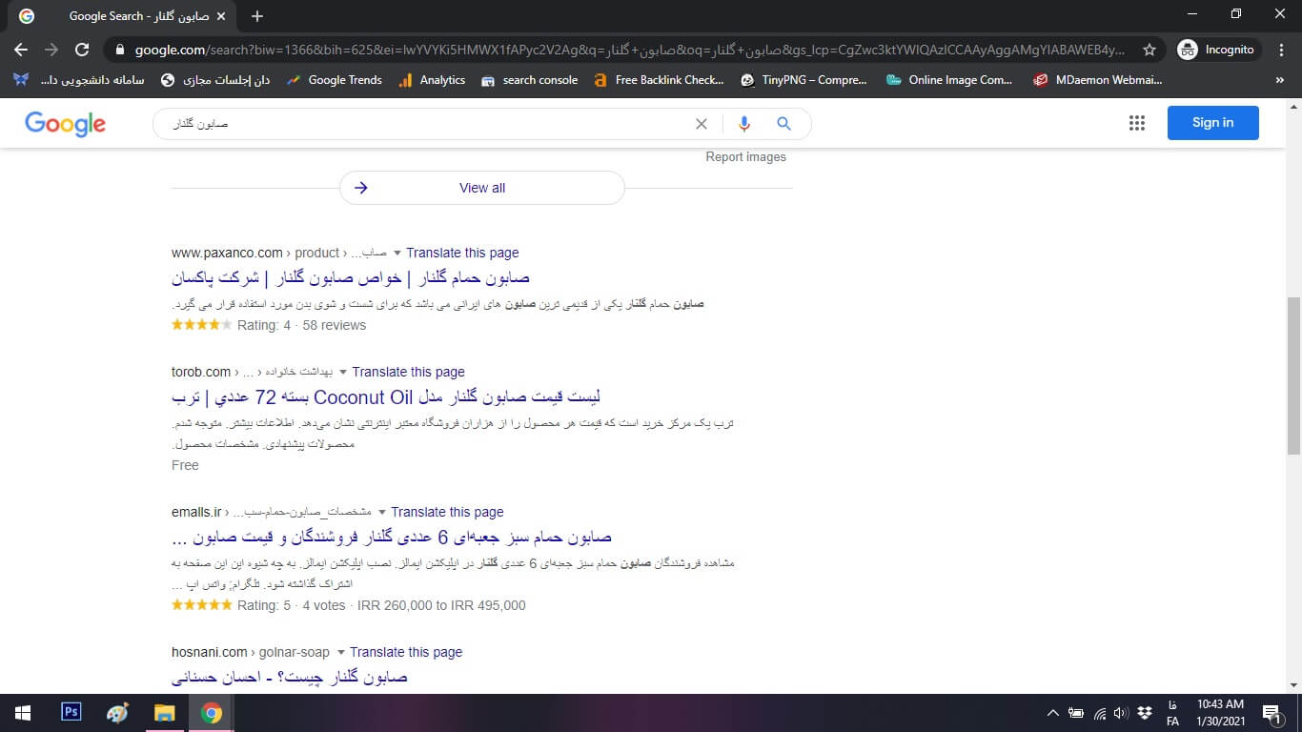Click the 'Free' label under torob result

click(x=185, y=465)
